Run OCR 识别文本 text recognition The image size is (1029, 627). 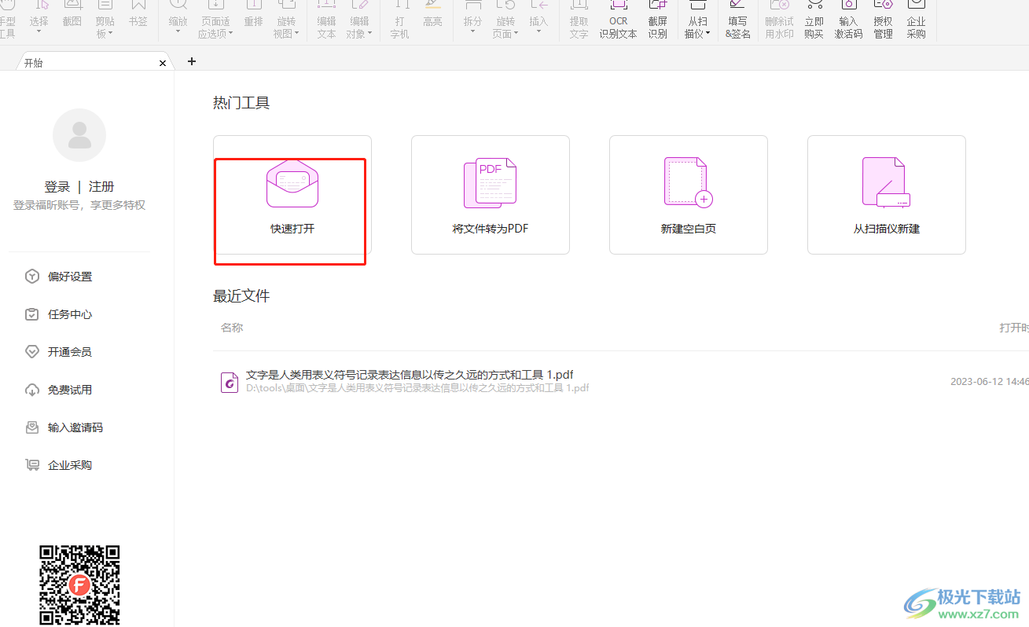pos(619,21)
